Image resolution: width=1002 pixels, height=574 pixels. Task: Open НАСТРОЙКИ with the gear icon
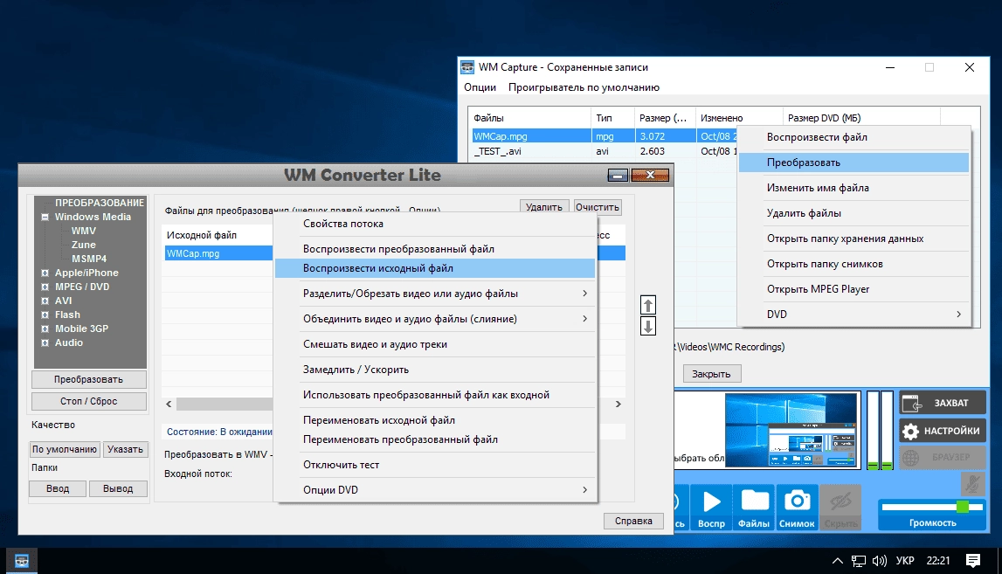point(943,430)
